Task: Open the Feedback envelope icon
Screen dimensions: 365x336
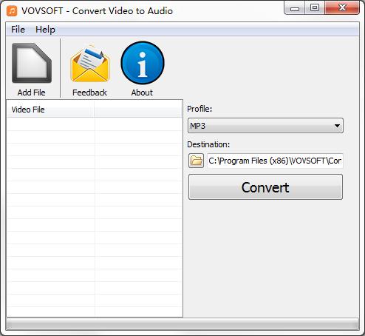Action: coord(89,64)
